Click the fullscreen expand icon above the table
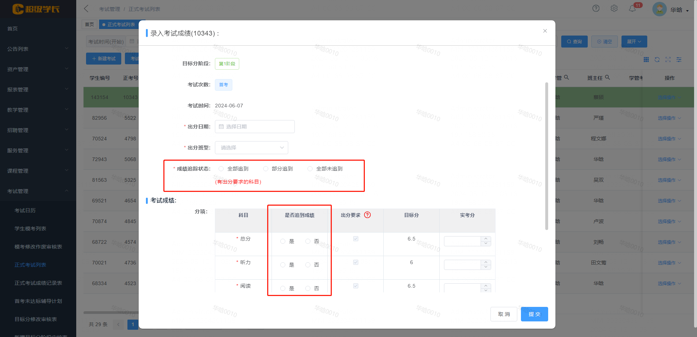Viewport: 697px width, 337px height. pyautogui.click(x=668, y=59)
